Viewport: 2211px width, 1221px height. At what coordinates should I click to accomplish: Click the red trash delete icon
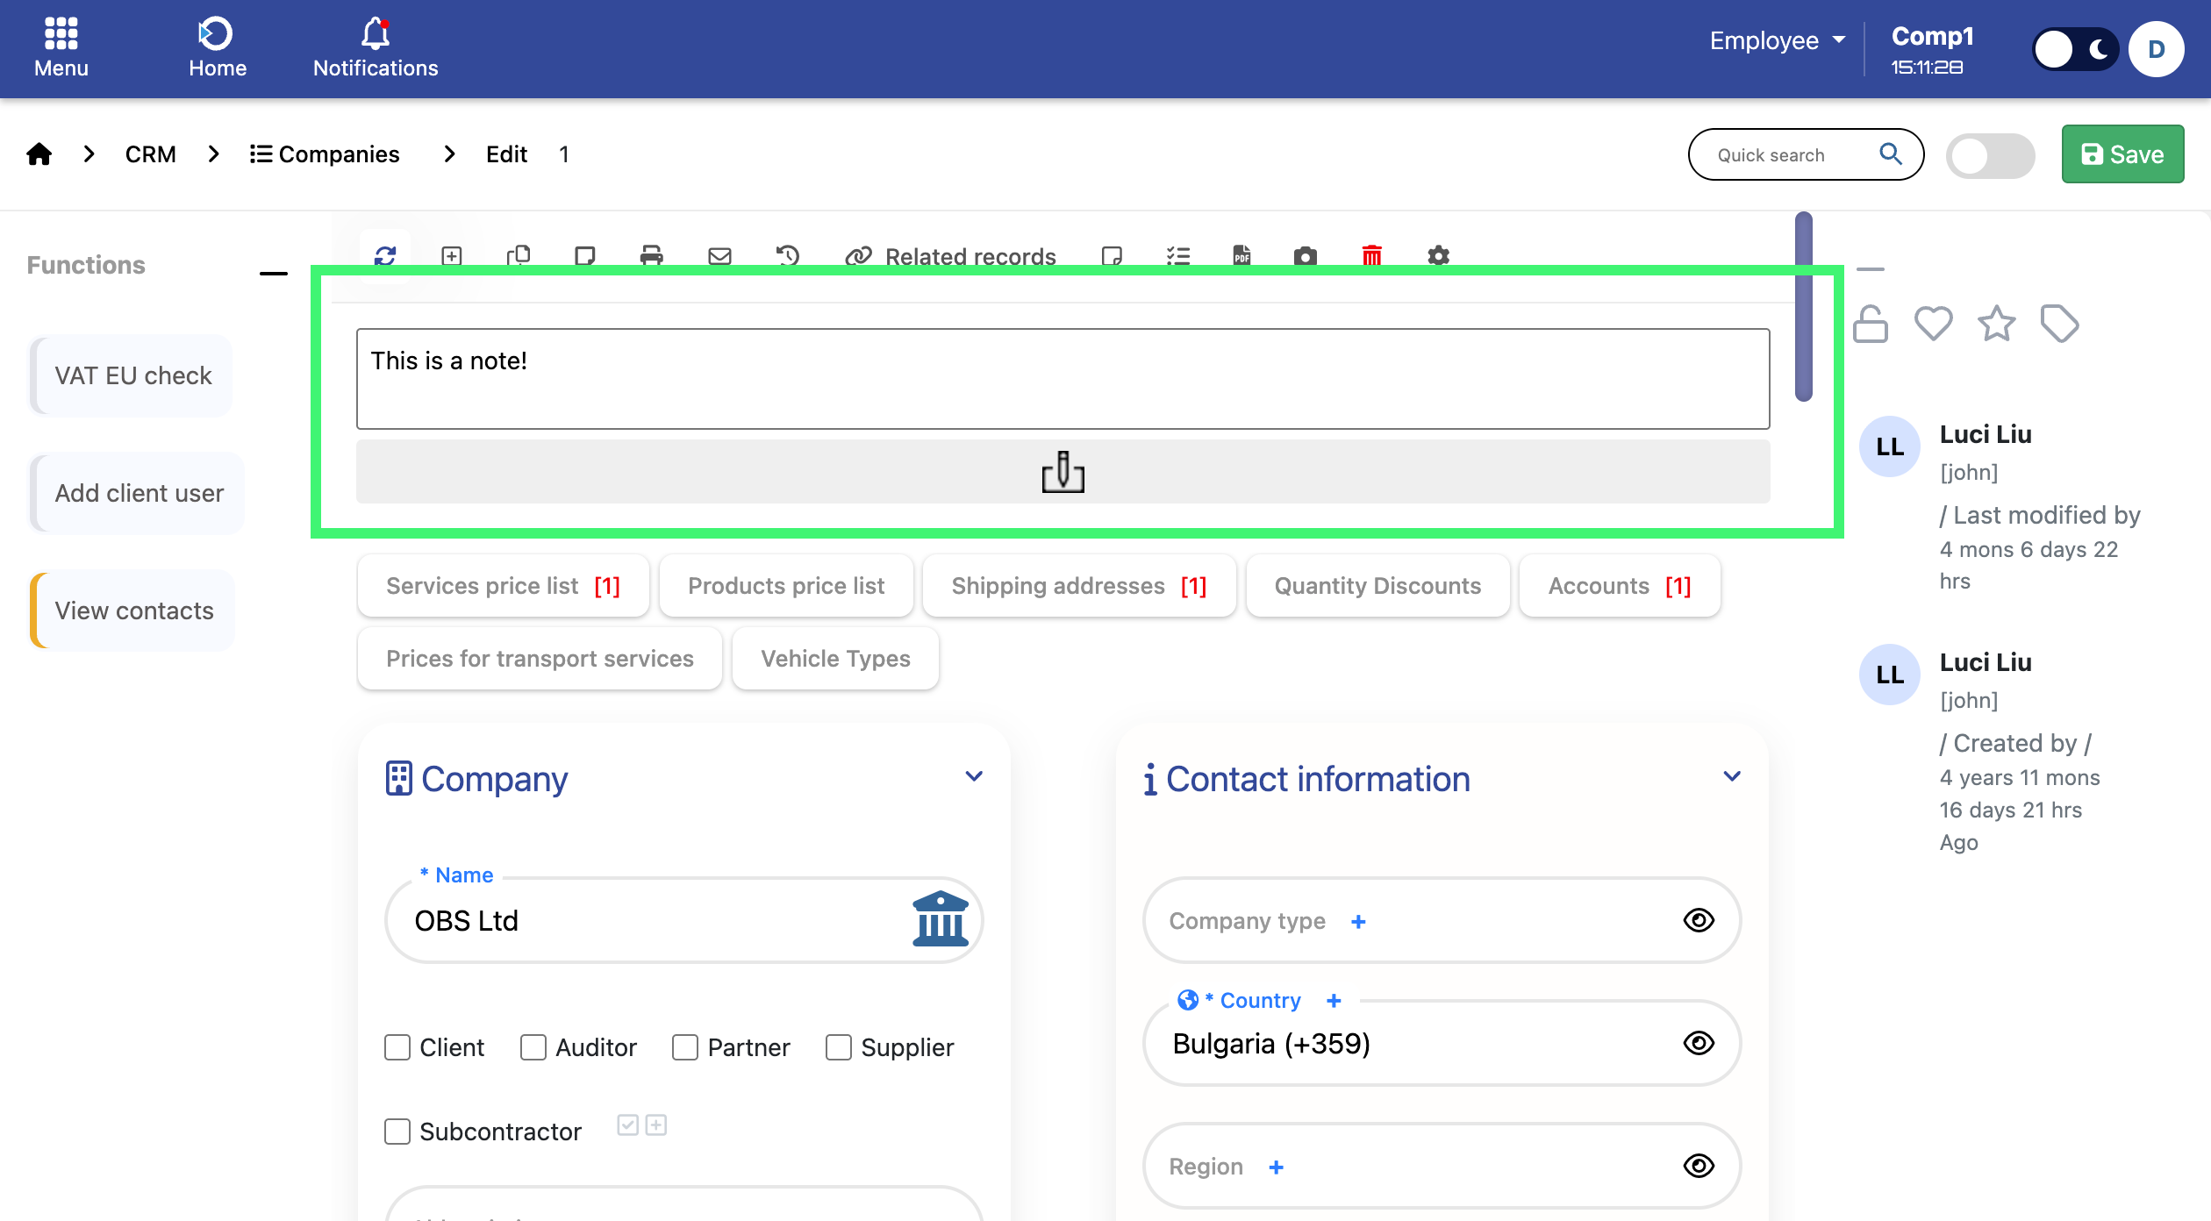click(x=1371, y=255)
